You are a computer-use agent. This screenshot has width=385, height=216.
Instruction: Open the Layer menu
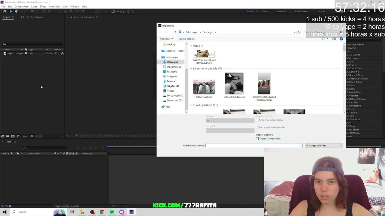pyautogui.click(x=34, y=7)
